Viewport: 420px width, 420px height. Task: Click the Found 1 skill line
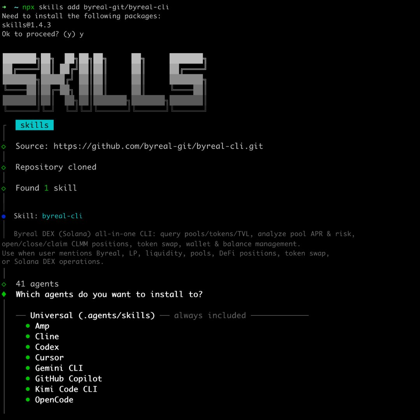pos(46,188)
